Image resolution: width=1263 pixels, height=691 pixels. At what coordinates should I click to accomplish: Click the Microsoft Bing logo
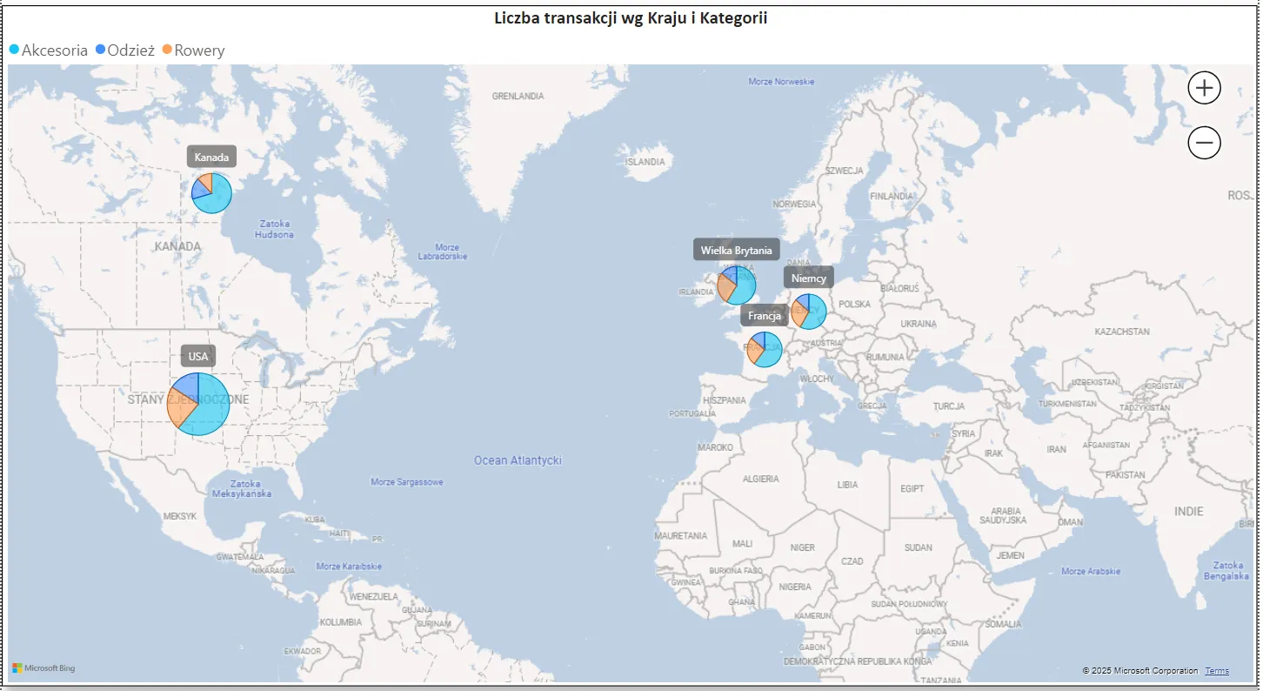point(43,668)
